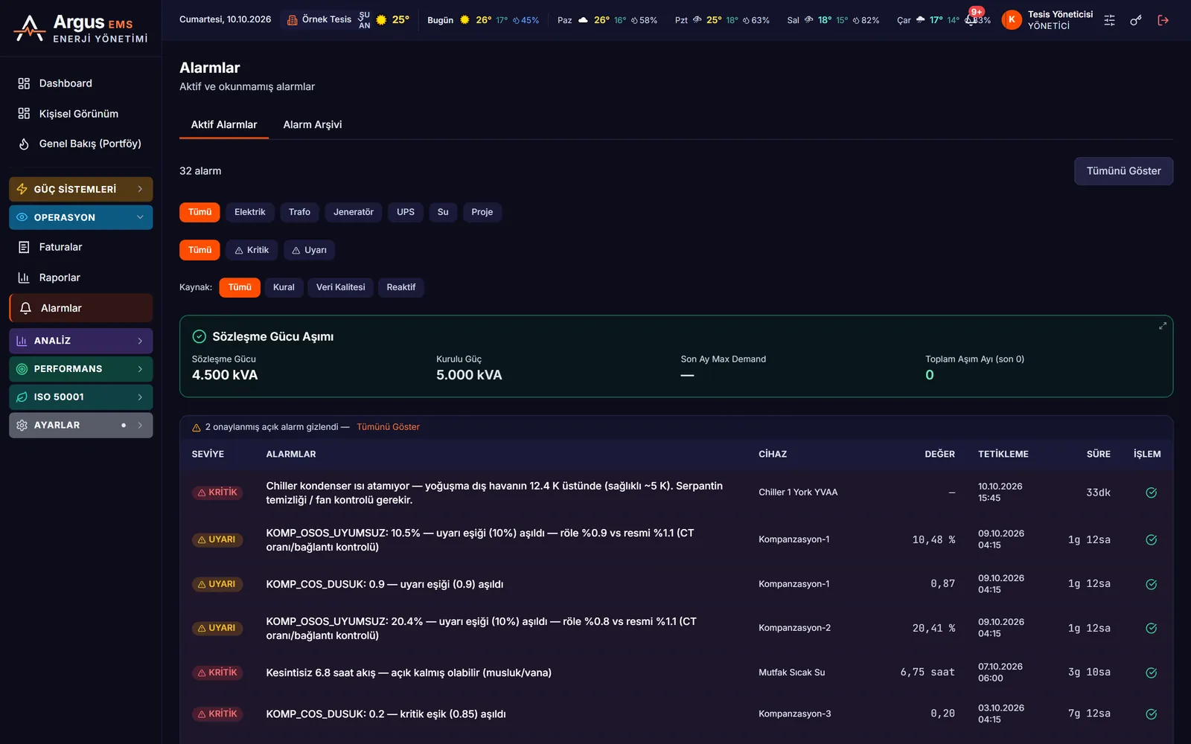Viewport: 1191px width, 744px height.
Task: Click the Tümünü Göster button
Action: click(x=1123, y=171)
